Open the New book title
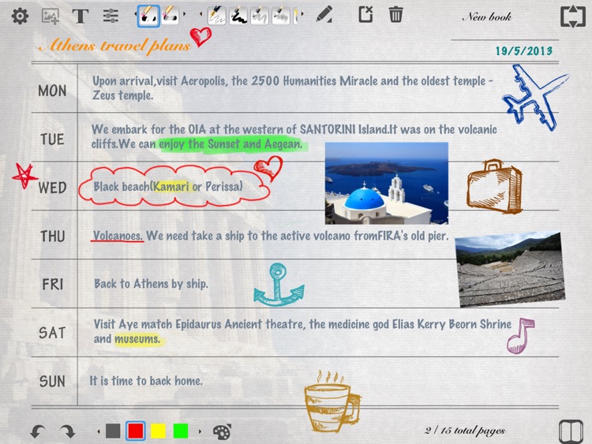 [x=487, y=17]
